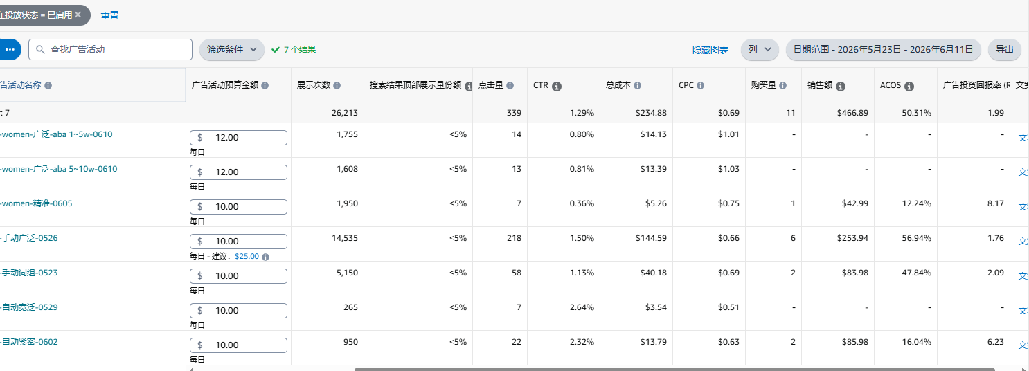Image resolution: width=1029 pixels, height=371 pixels.
Task: Click total ACOS value 50.31%
Action: click(x=916, y=113)
